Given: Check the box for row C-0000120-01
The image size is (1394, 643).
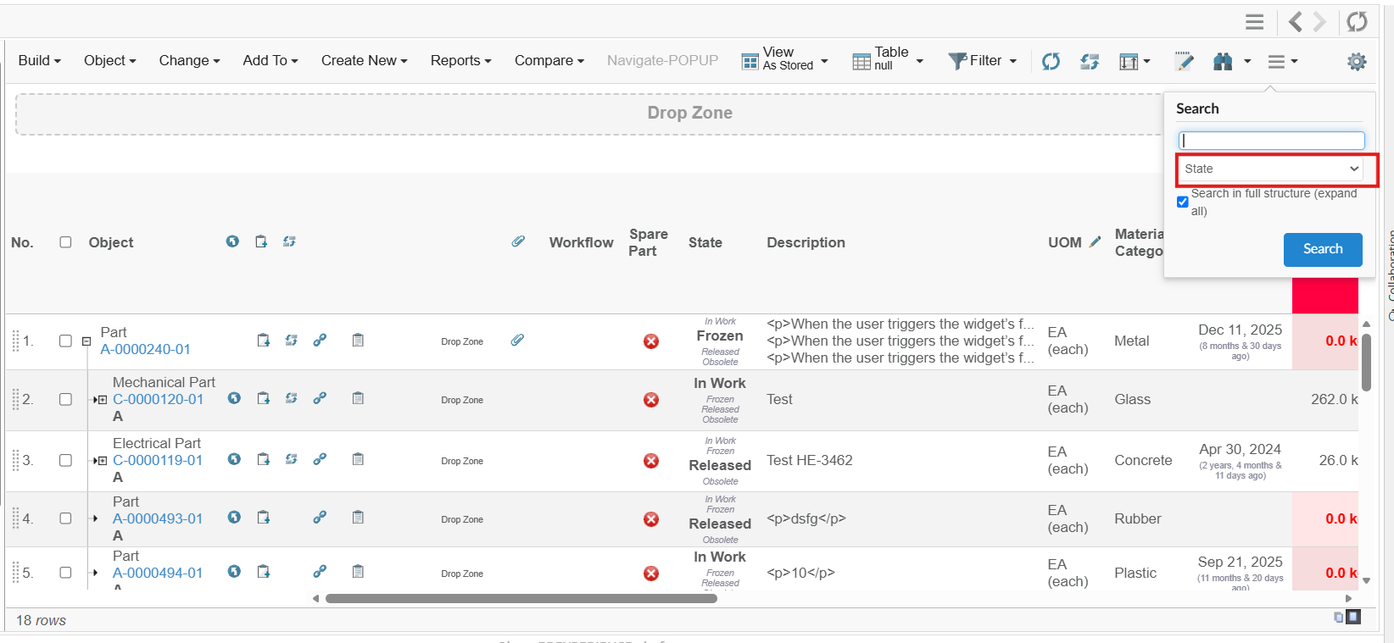Looking at the screenshot, I should click(x=65, y=400).
